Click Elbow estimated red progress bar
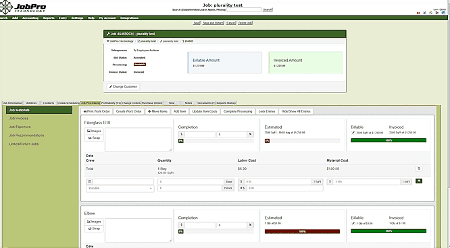Viewport: 450px width, 248px height. tap(302, 231)
